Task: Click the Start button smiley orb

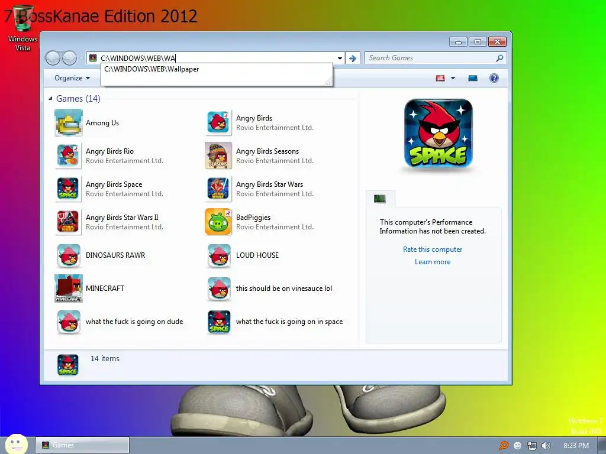Action: pos(17,443)
